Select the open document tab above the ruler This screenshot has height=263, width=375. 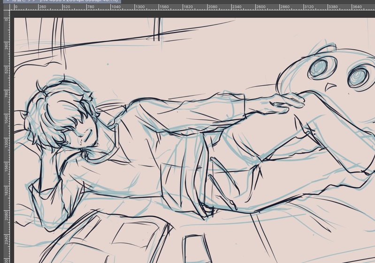pos(62,1)
